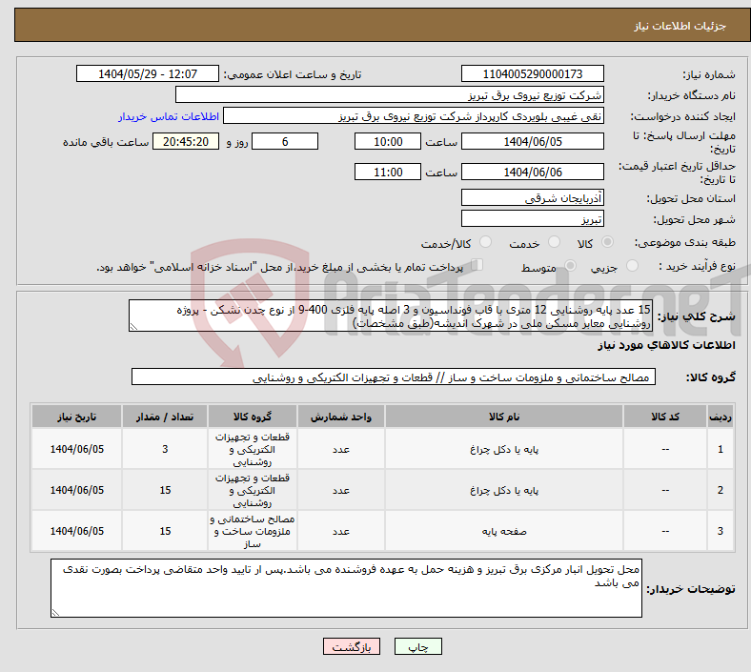
Task: Click پایه یا دکل چراغ in row 1
Action: [504, 449]
